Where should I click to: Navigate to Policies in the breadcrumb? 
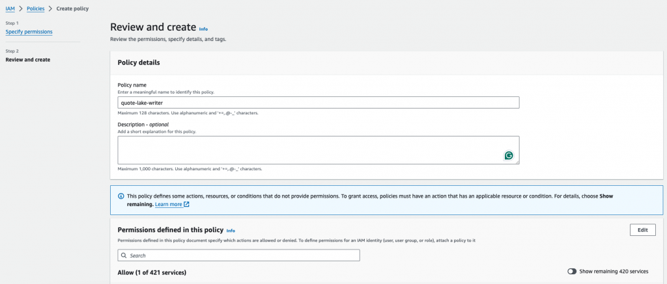36,8
